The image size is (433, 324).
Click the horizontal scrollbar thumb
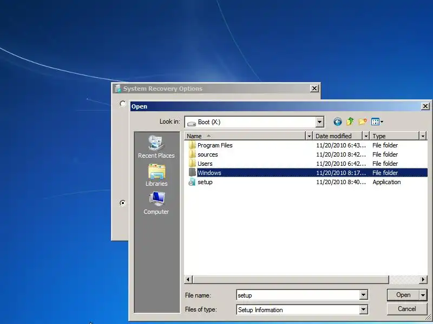click(291, 279)
